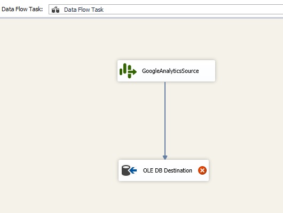Click the OLE DB Destination database icon

point(129,170)
